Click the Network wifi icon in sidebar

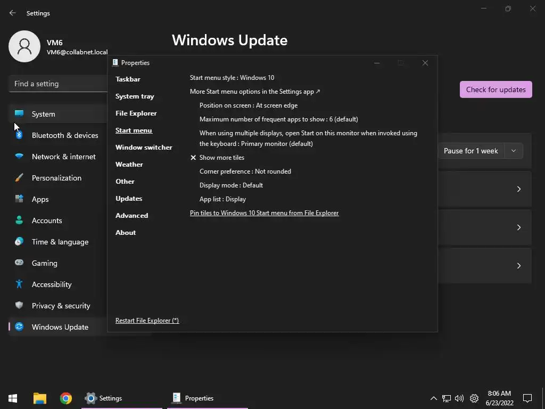click(x=19, y=157)
